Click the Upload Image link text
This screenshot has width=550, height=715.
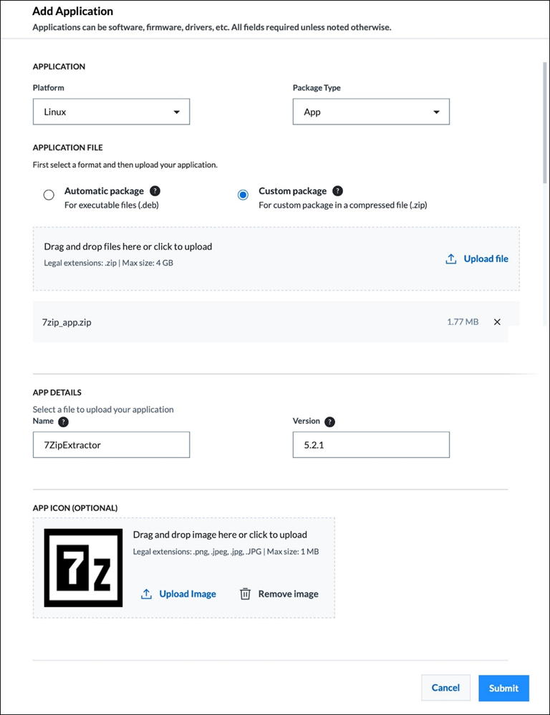pyautogui.click(x=188, y=594)
